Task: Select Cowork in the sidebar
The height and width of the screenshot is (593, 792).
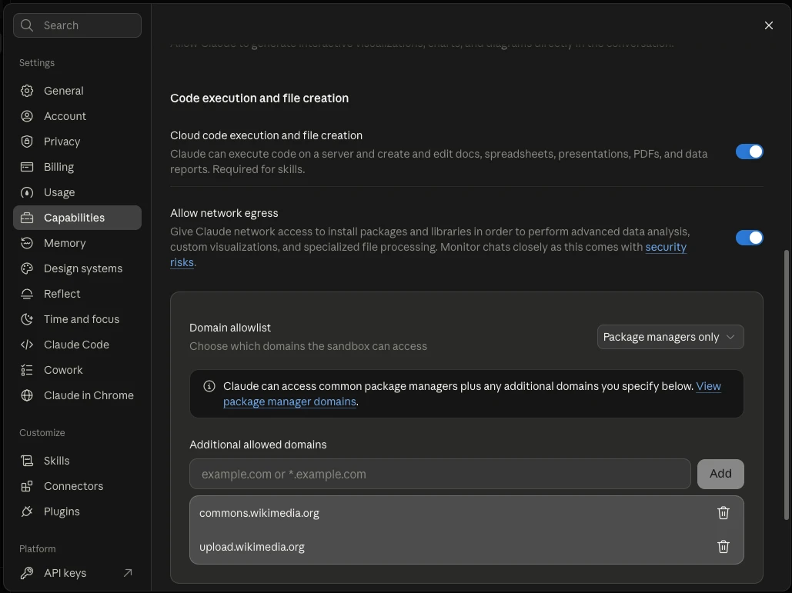Action: [x=77, y=370]
